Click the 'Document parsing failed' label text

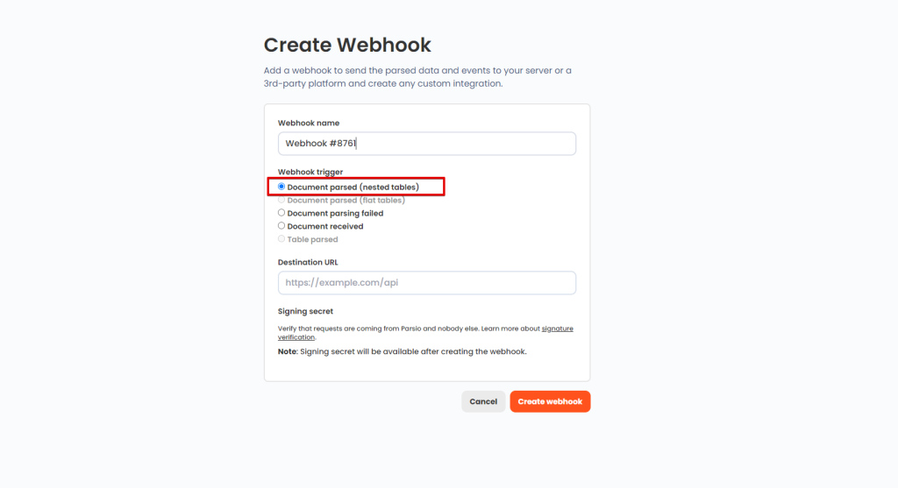click(335, 213)
